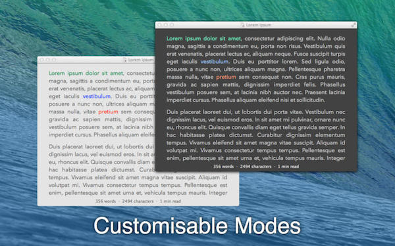Click 'Duis placerat laoreet dui' in light window

82,146
